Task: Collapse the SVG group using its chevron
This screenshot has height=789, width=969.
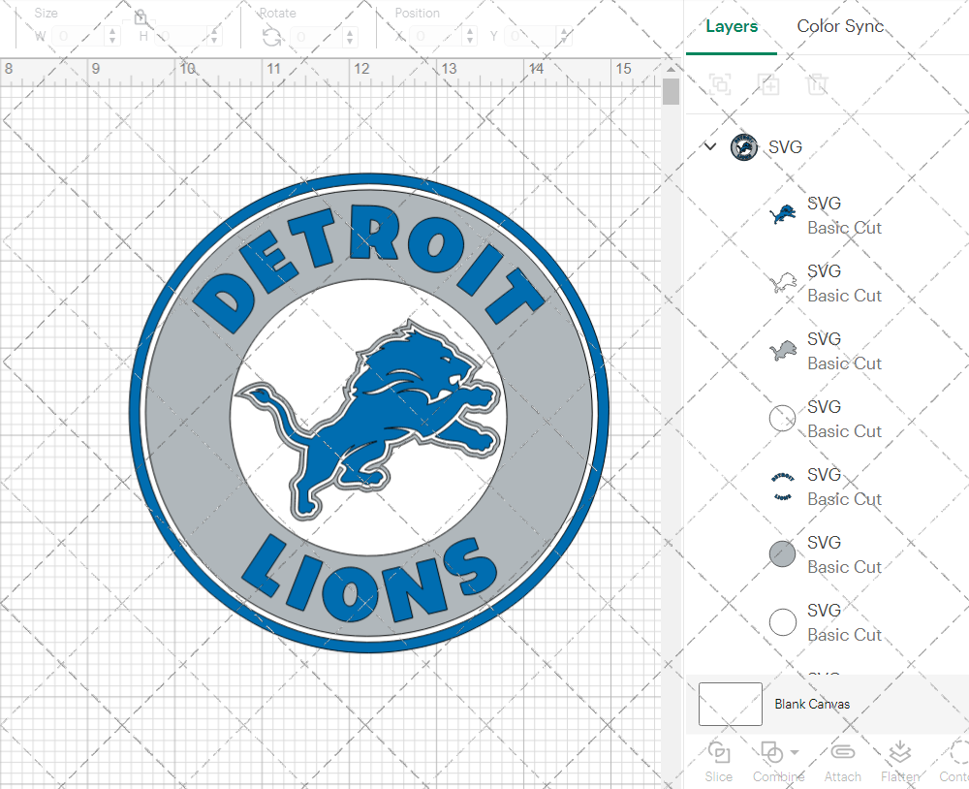Action: (x=710, y=147)
